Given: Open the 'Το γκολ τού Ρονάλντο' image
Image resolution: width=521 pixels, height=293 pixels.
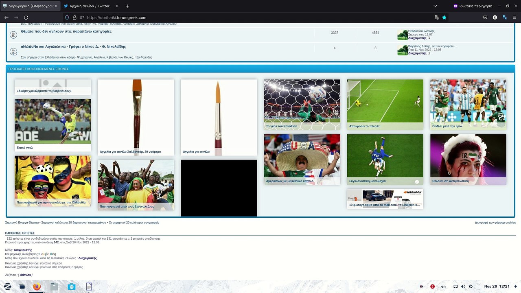Looking at the screenshot, I should [x=302, y=105].
